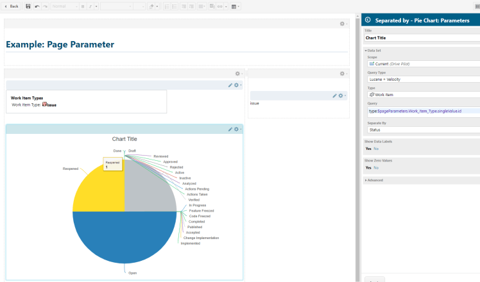
Task: Click the 'issue' text in right widget
Action: [254, 103]
